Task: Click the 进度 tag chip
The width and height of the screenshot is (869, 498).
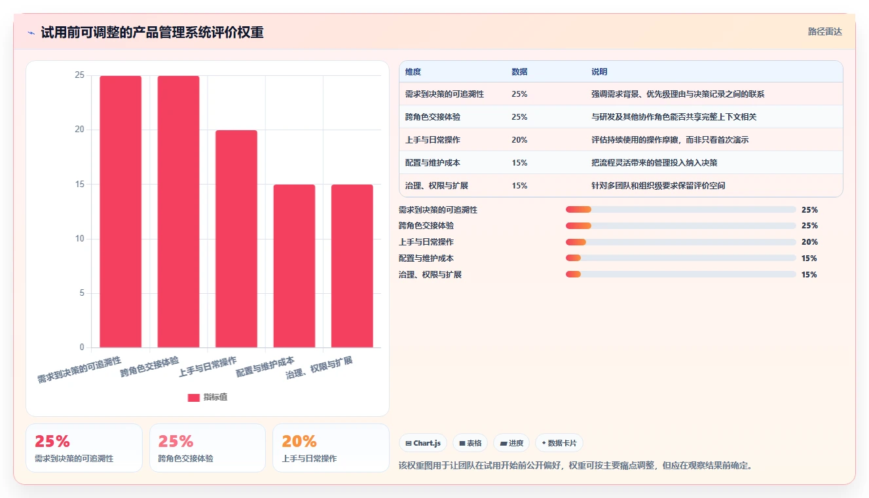Action: (511, 443)
